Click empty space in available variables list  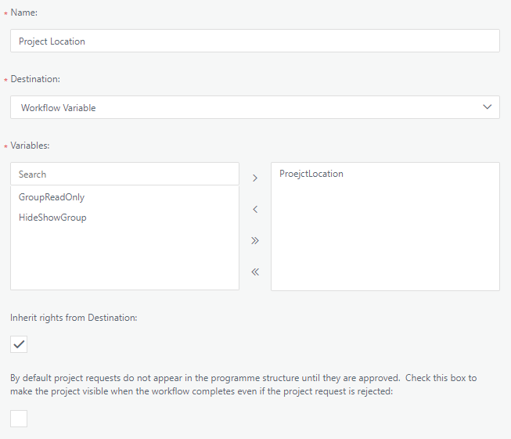125,258
